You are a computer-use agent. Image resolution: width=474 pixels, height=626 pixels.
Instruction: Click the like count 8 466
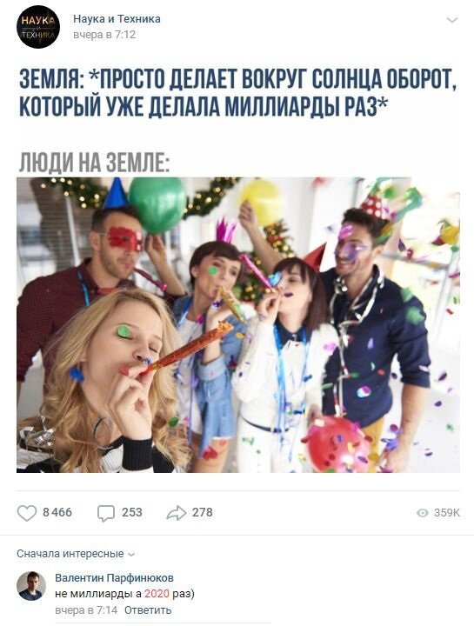(x=57, y=512)
